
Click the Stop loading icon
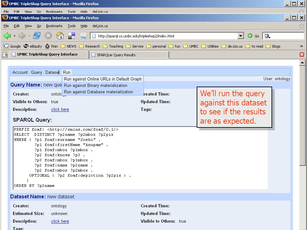tap(48, 35)
